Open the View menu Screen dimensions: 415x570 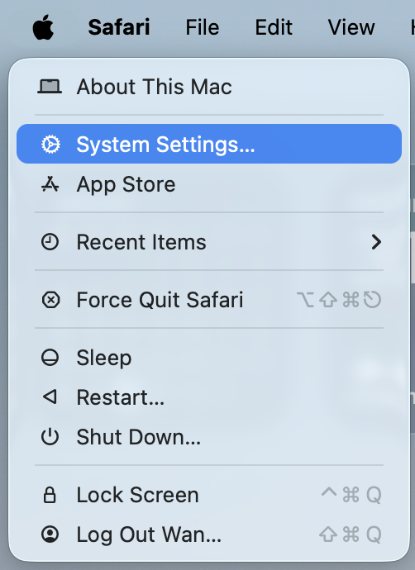351,27
